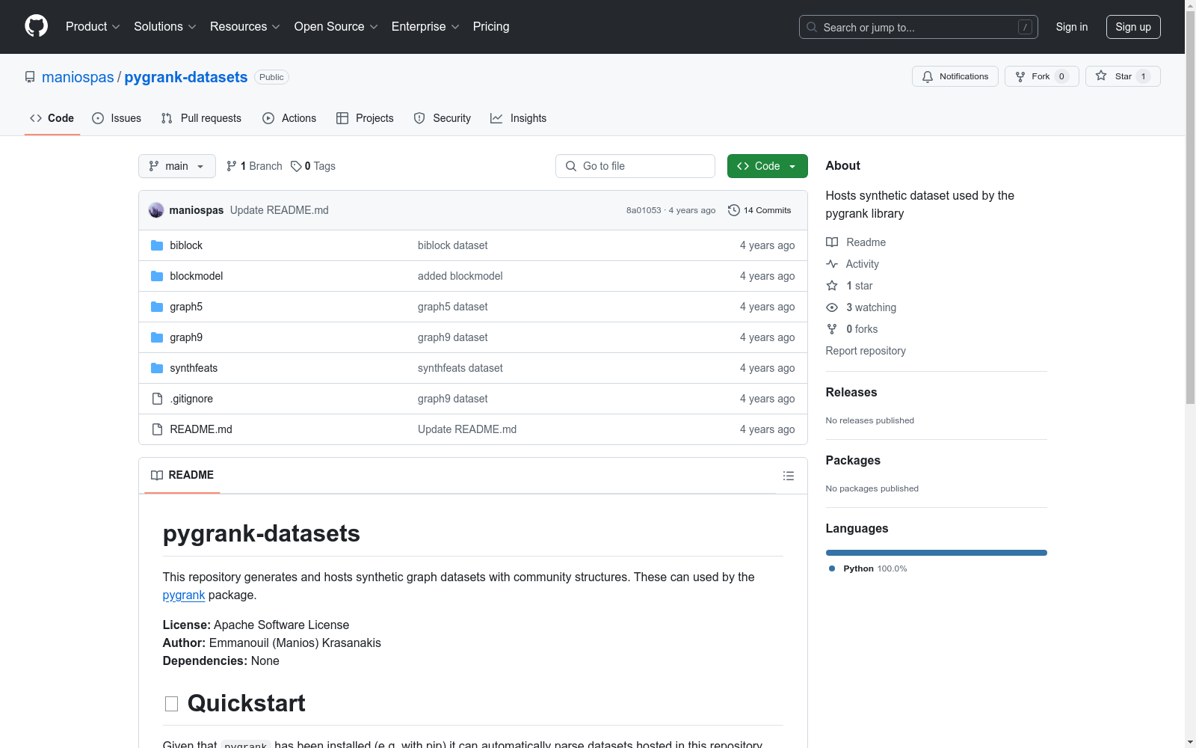Click the synthfeats folder icon
Image resolution: width=1196 pixels, height=748 pixels.
click(x=157, y=368)
